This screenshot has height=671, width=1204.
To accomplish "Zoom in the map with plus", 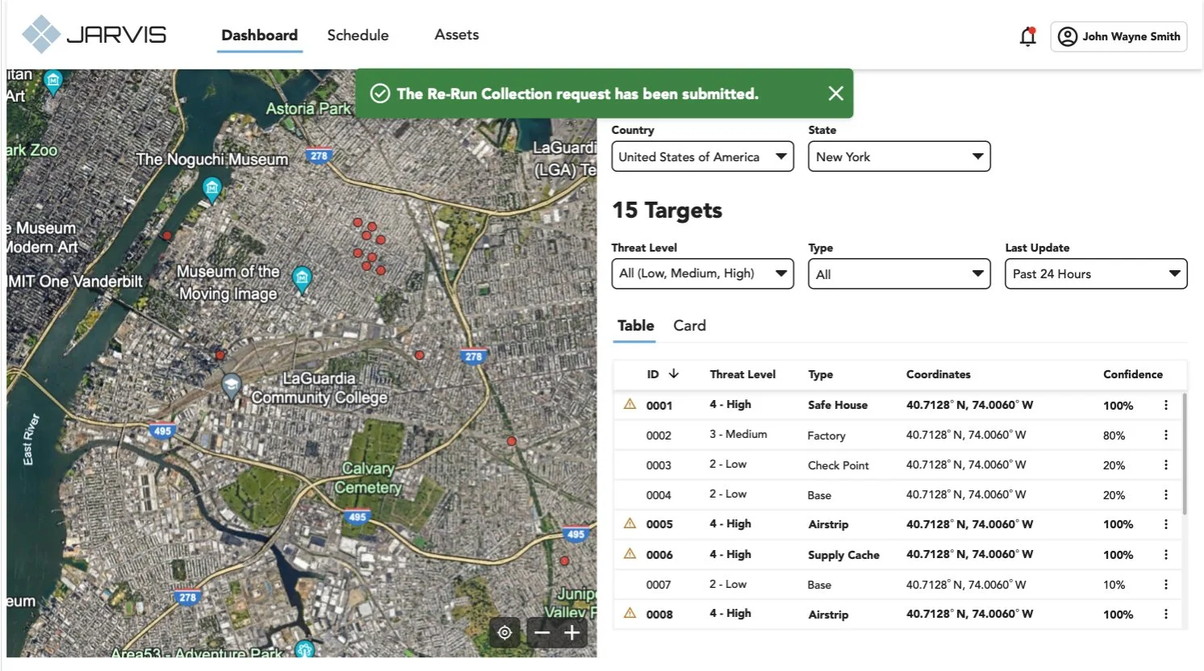I will coord(571,633).
